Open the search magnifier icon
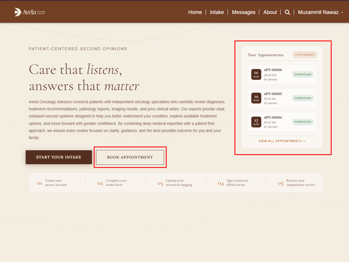Image resolution: width=349 pixels, height=262 pixels. point(287,12)
